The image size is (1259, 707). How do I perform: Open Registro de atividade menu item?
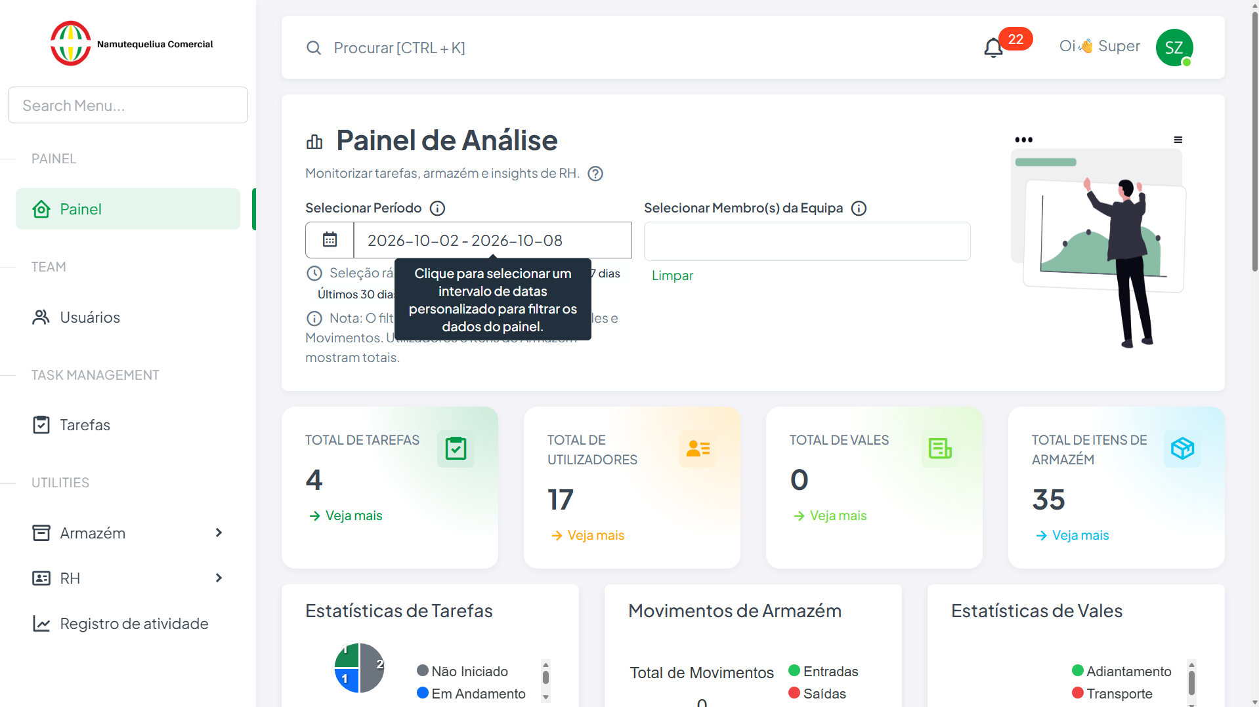click(128, 624)
